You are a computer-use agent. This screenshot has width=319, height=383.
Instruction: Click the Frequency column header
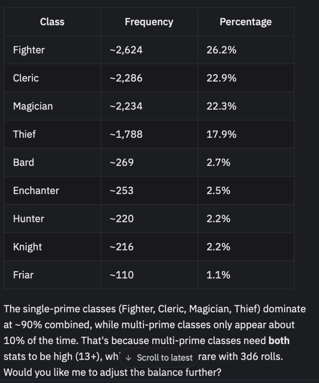point(149,22)
